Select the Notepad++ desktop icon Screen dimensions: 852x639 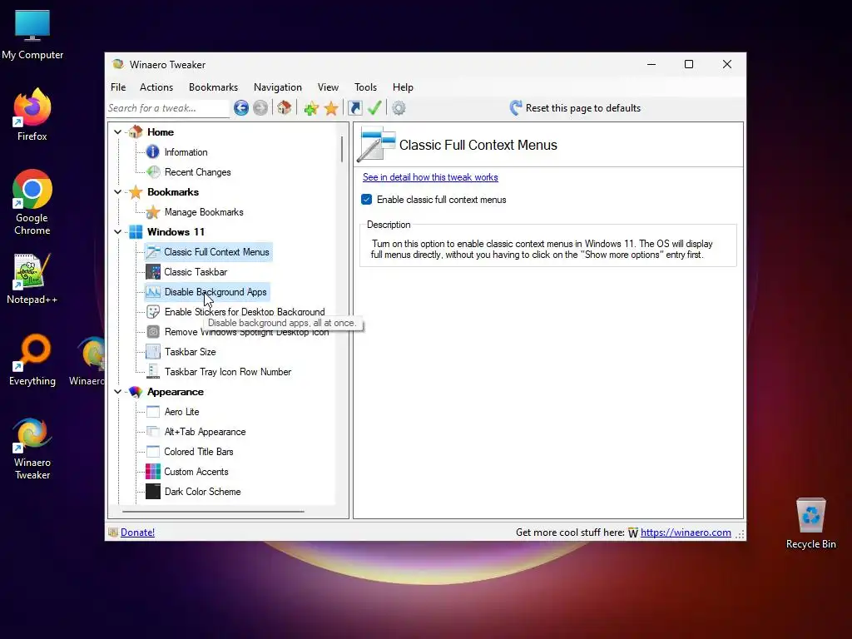pyautogui.click(x=32, y=278)
